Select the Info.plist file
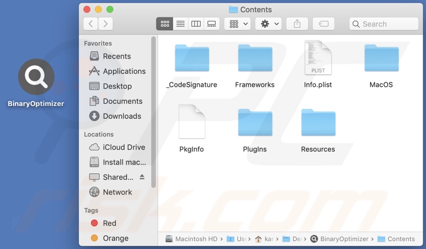 click(x=318, y=58)
